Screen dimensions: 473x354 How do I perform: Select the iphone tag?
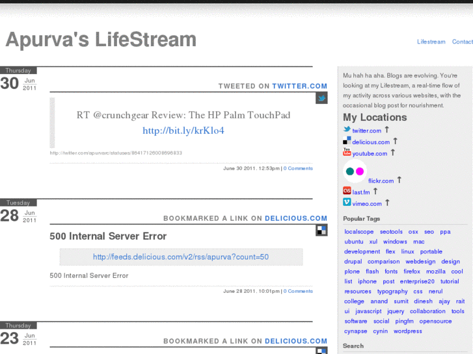pyautogui.click(x=368, y=282)
